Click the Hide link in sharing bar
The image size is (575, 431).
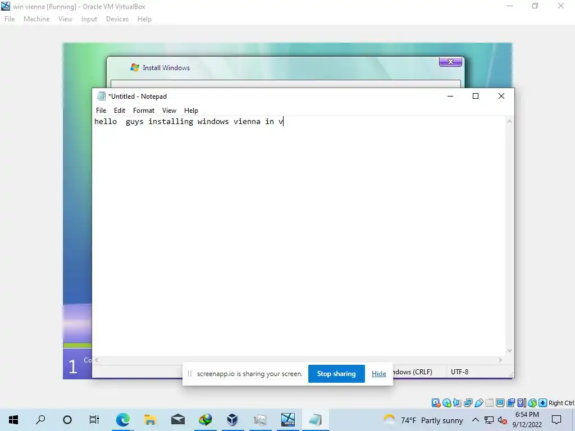tap(379, 373)
